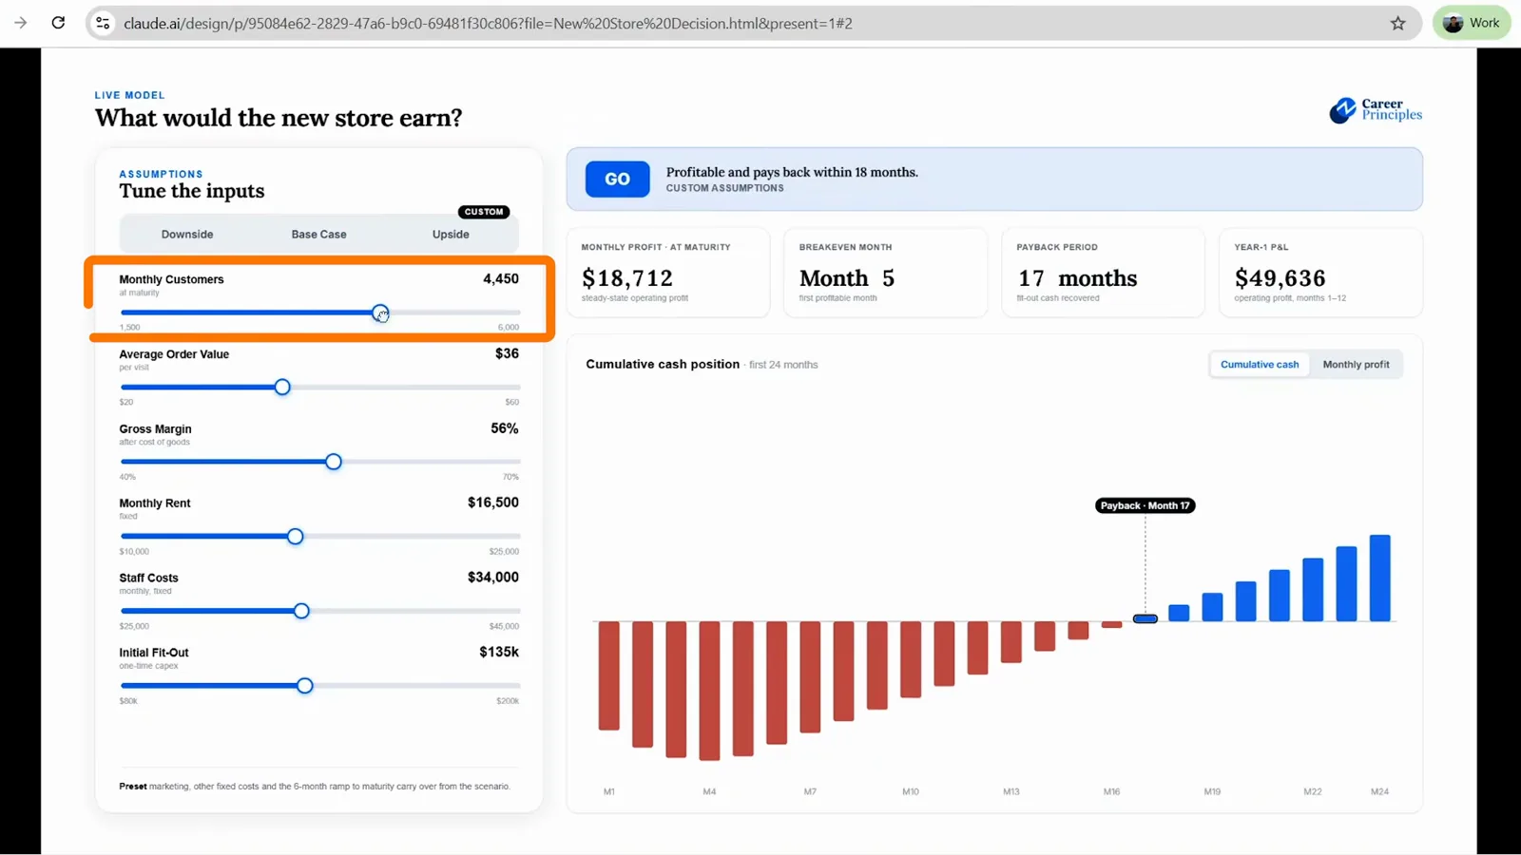
Task: Click the 'Tune the inputs' heading
Action: pyautogui.click(x=192, y=191)
